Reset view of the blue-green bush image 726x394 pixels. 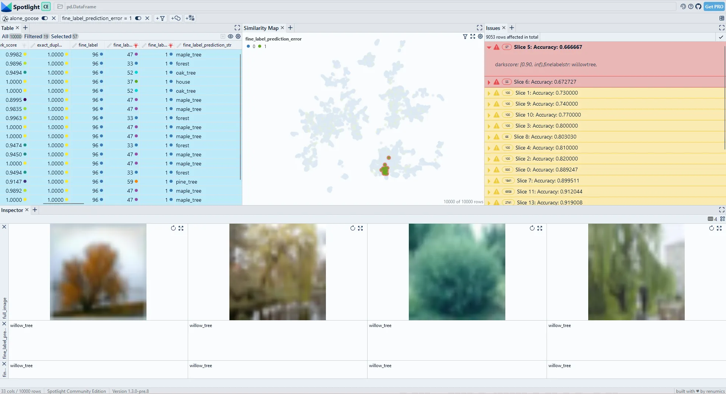pyautogui.click(x=532, y=228)
